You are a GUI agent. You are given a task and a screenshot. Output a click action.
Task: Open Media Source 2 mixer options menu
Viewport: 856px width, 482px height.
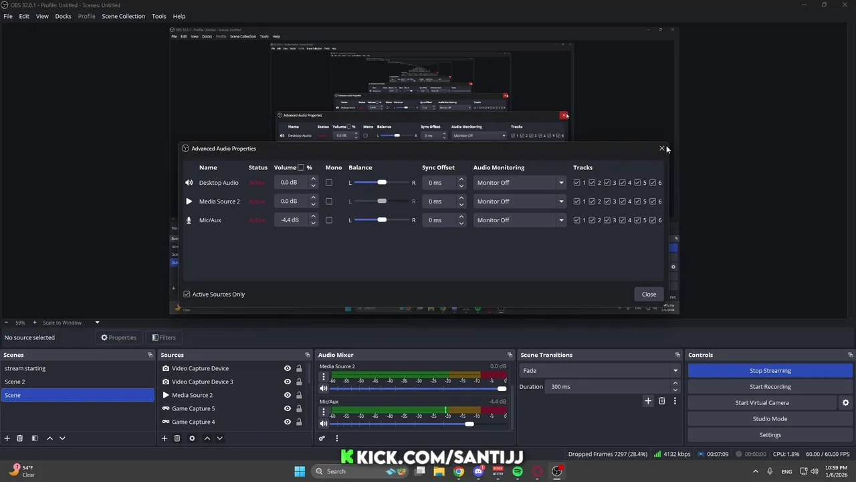(324, 377)
